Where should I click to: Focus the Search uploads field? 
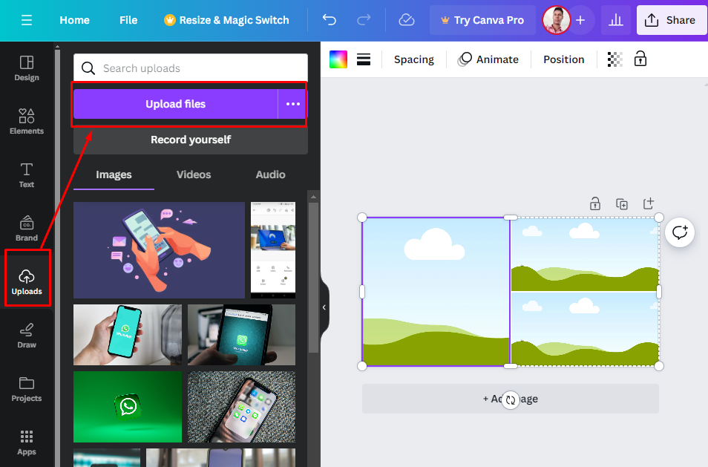click(191, 68)
